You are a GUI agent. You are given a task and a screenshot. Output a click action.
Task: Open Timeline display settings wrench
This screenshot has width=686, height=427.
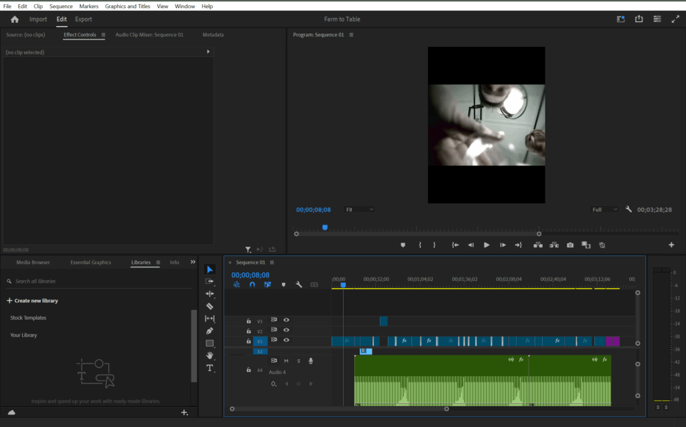[x=299, y=285]
